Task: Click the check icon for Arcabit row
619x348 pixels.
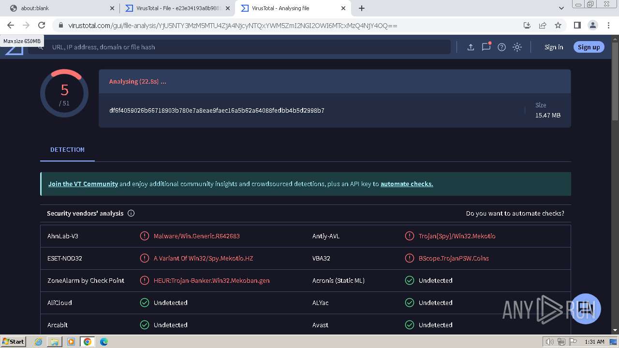Action: tap(144, 325)
